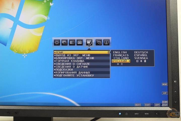This screenshot has width=181, height=121.
Task: Open the eco leaf OSD tab icon
Action: pyautogui.click(x=99, y=42)
